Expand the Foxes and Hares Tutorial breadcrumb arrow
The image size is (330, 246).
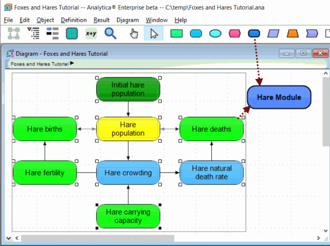click(72, 63)
